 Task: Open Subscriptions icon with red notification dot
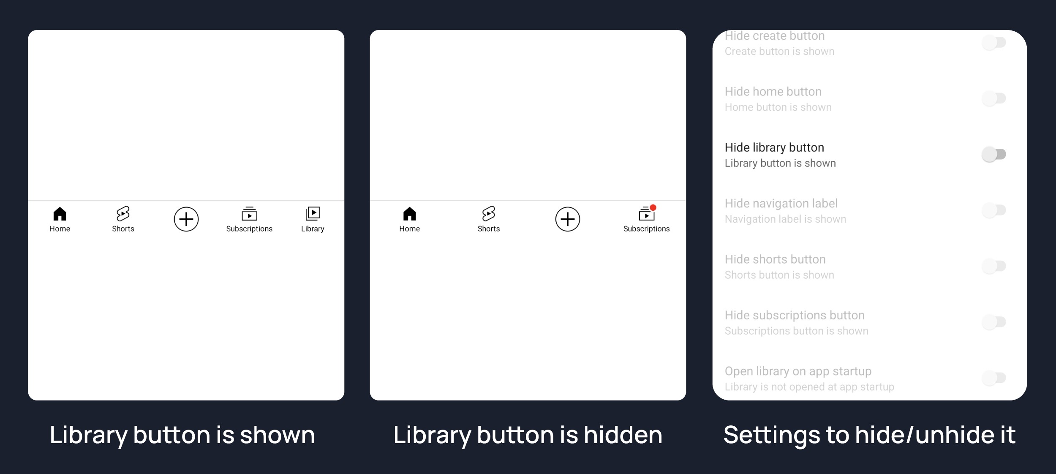[647, 213]
